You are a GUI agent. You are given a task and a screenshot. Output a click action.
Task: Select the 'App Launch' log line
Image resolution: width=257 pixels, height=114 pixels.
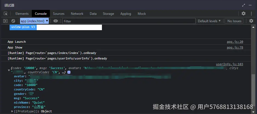pyautogui.click(x=17, y=42)
